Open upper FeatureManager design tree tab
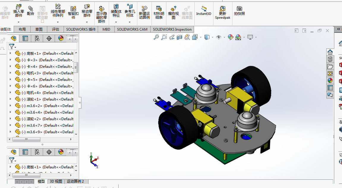342x188 pixels. click(x=14, y=38)
